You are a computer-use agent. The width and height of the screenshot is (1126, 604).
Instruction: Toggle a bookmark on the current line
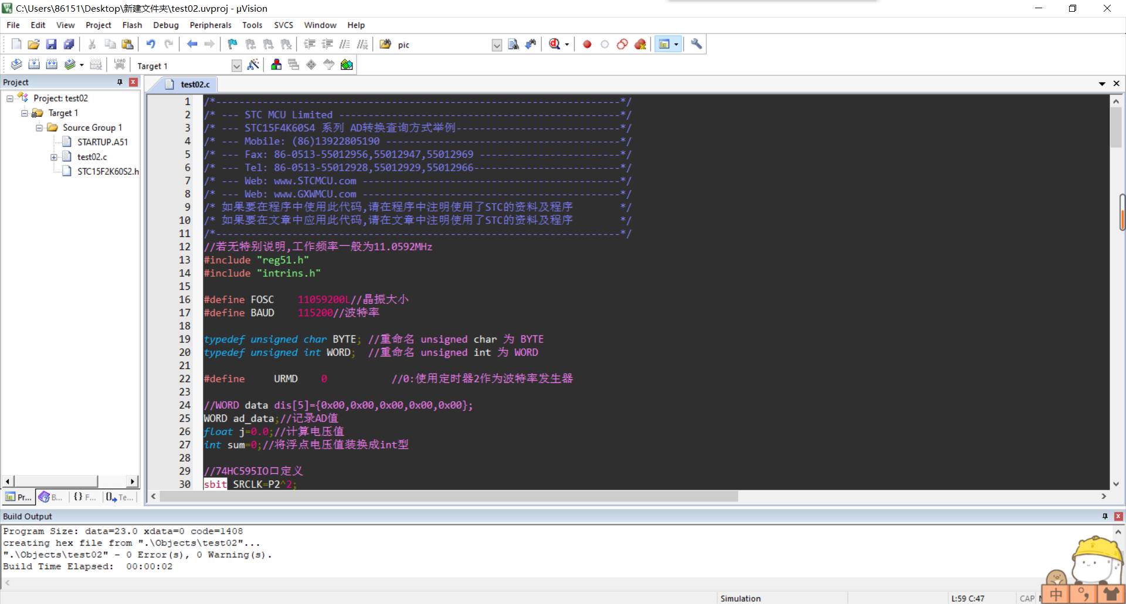(232, 44)
